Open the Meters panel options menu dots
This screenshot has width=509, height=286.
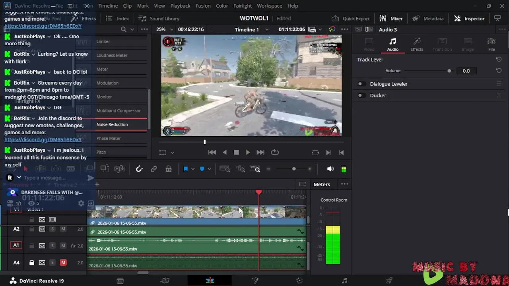coord(344,184)
